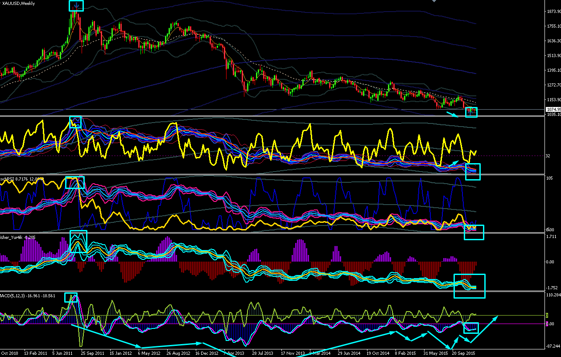Select the cyan rectangle at MACD peak, 2011
The image size is (561, 357).
(x=71, y=298)
